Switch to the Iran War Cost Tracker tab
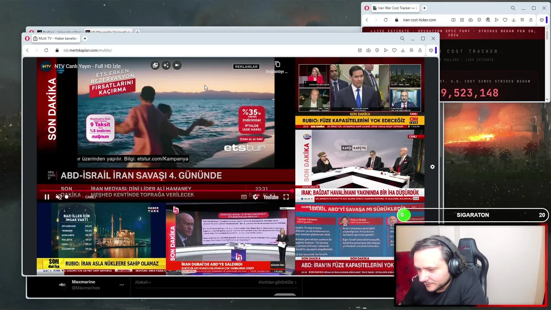551x310 pixels. tap(395, 8)
